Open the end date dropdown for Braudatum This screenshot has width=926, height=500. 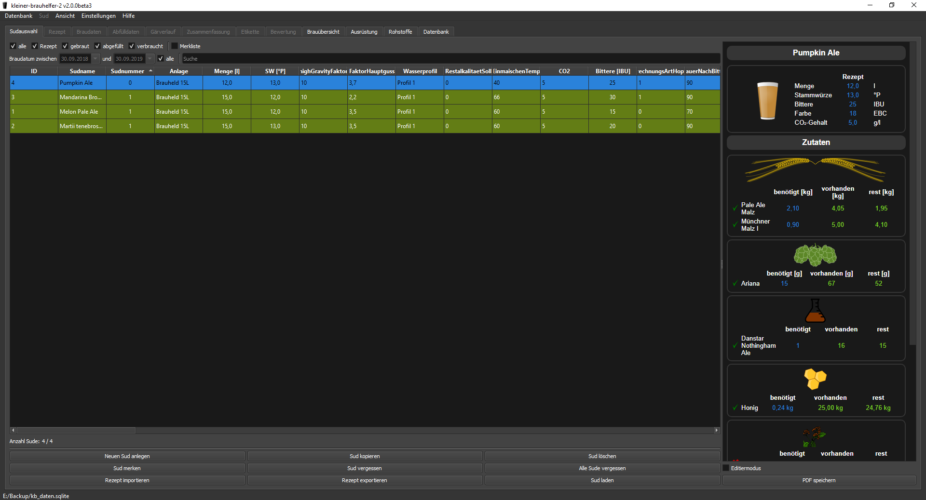click(150, 59)
